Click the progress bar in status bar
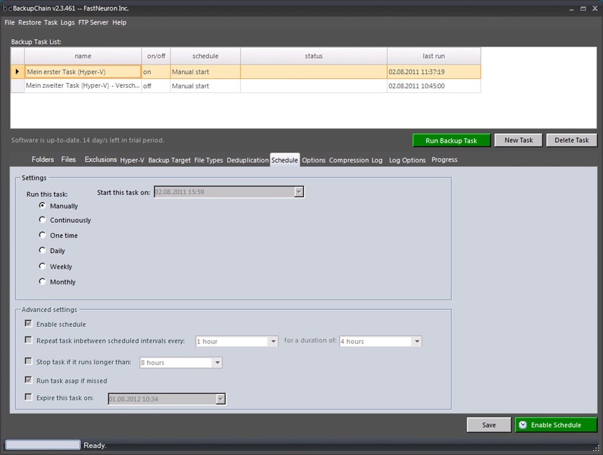The height and width of the screenshot is (455, 603). [x=43, y=445]
